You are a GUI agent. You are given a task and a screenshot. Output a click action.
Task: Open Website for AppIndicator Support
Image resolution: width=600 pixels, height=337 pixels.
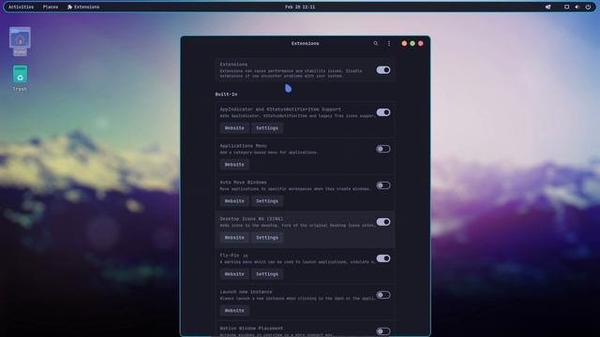(x=234, y=128)
